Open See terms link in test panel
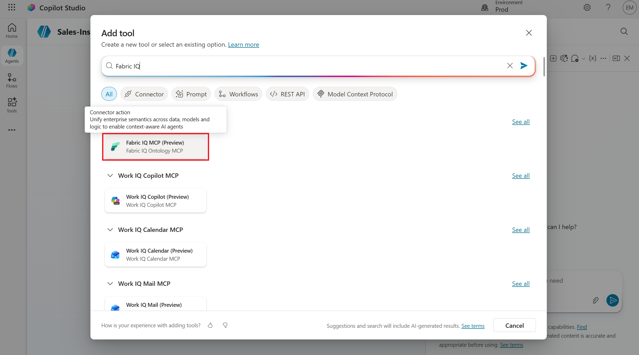639x355 pixels. [512, 345]
